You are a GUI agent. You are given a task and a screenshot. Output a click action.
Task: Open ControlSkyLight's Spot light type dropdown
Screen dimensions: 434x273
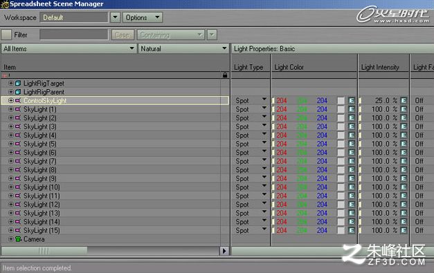[x=264, y=100]
